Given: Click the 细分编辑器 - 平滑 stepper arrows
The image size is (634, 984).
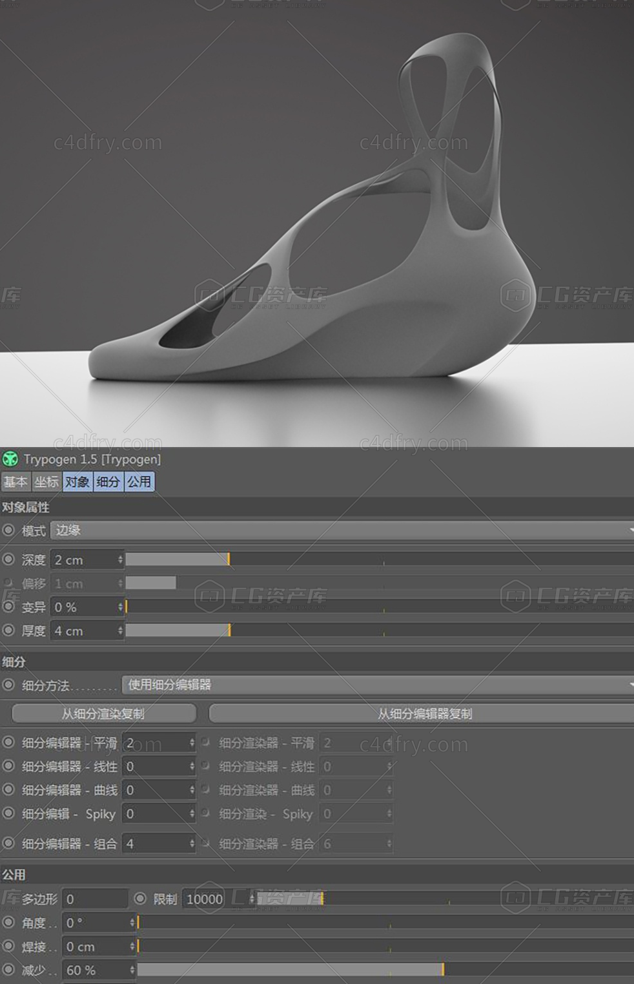Looking at the screenshot, I should click(192, 743).
